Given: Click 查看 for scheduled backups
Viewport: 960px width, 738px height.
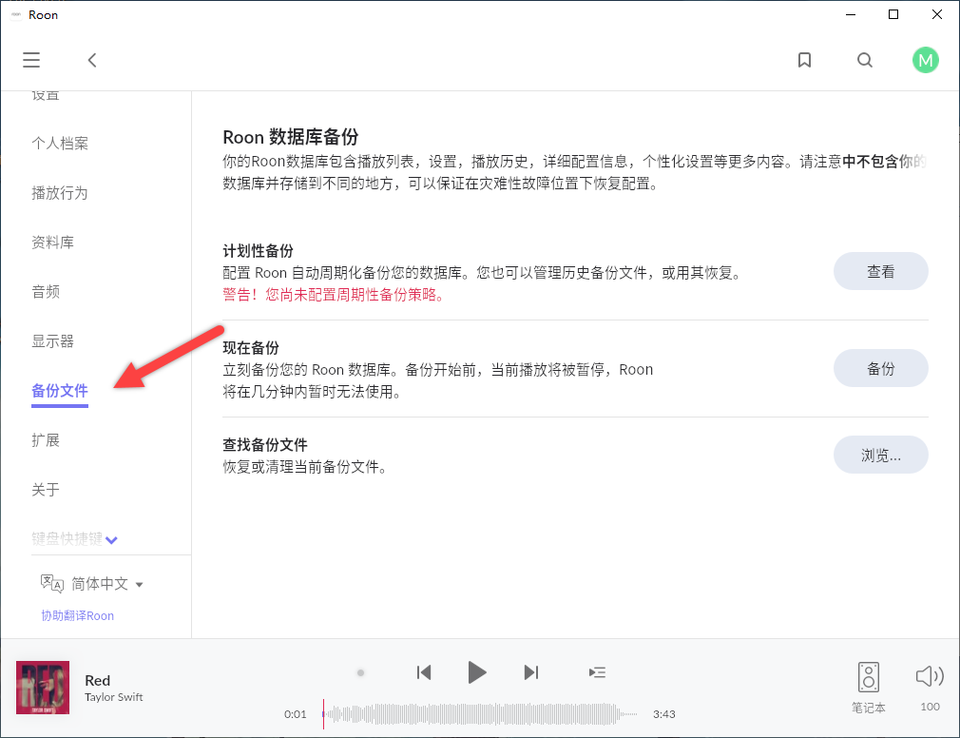Looking at the screenshot, I should [880, 271].
